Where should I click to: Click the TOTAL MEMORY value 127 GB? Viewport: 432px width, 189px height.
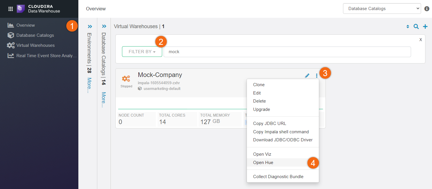[210, 122]
